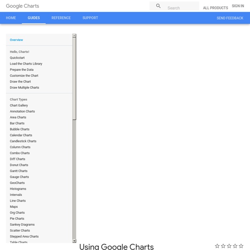Open Stepped Area Charts in sidebar

point(24,236)
